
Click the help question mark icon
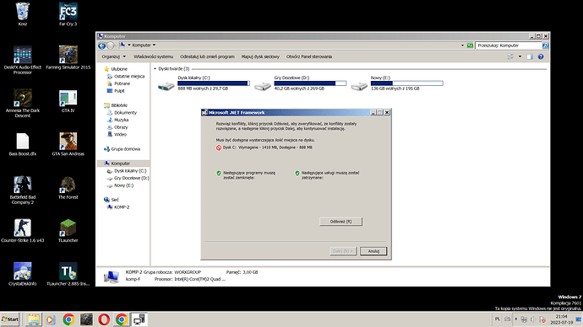coord(541,56)
